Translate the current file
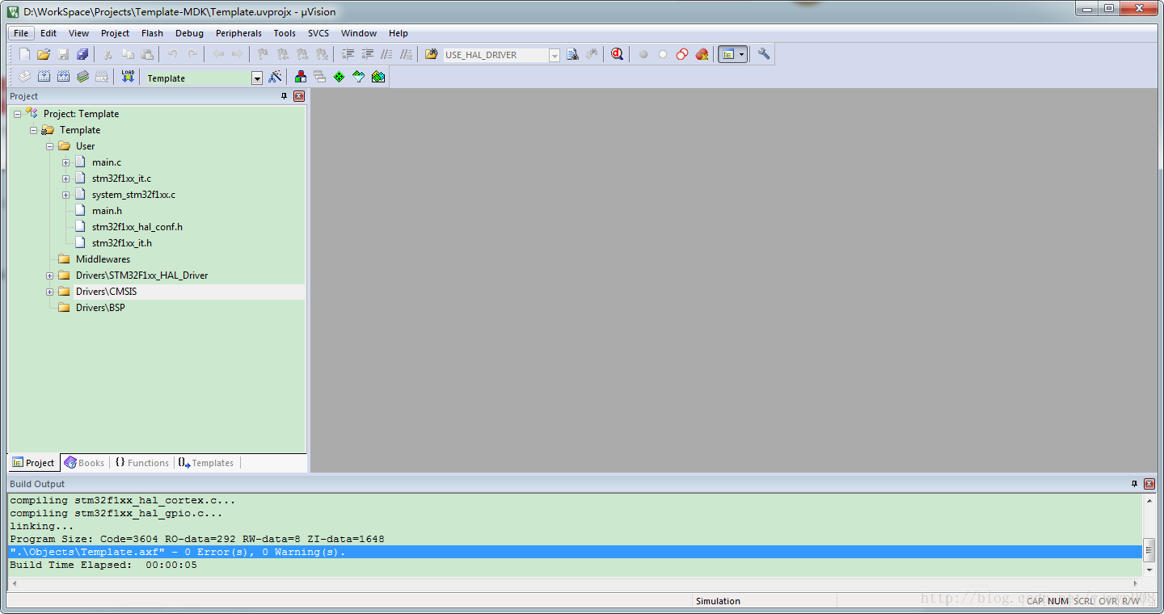Image resolution: width=1164 pixels, height=614 pixels. 24,77
